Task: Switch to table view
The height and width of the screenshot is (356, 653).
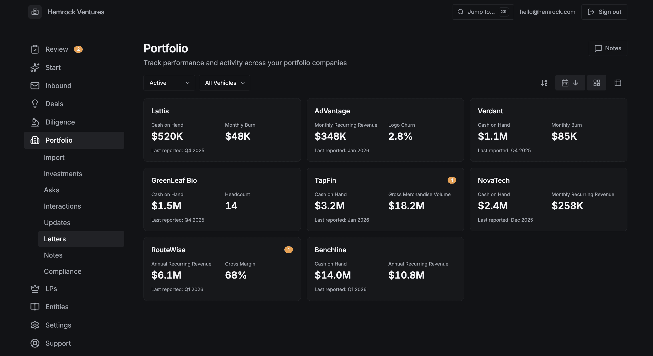Action: click(x=618, y=83)
